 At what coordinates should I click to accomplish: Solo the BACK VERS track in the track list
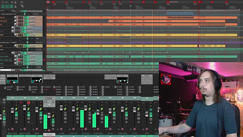(x=22, y=57)
